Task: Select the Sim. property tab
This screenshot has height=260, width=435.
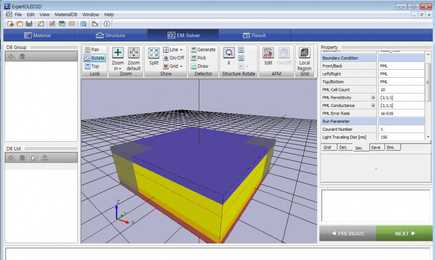Action: click(361, 147)
